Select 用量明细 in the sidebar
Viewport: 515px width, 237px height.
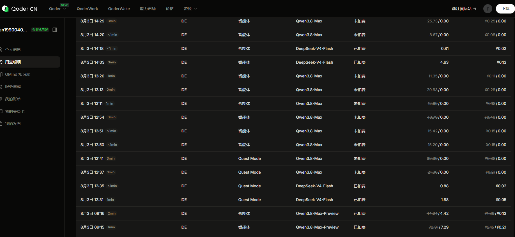29,62
